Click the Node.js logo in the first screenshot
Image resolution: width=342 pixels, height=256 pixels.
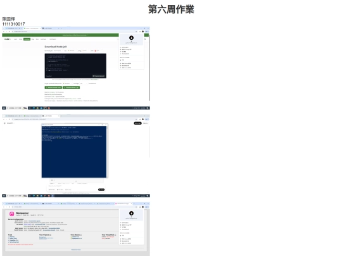point(7,39)
